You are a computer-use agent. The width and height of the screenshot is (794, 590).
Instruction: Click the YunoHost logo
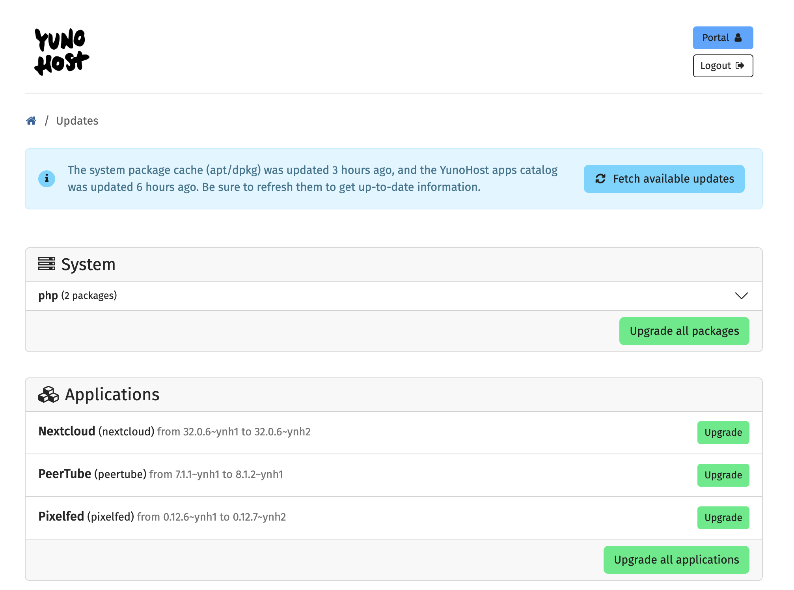62,51
